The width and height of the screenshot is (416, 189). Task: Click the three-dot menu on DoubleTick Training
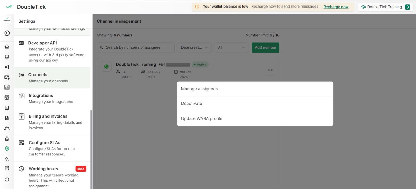270,70
